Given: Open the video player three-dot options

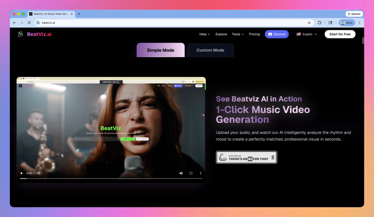Looking at the screenshot, I should pyautogui.click(x=200, y=173).
